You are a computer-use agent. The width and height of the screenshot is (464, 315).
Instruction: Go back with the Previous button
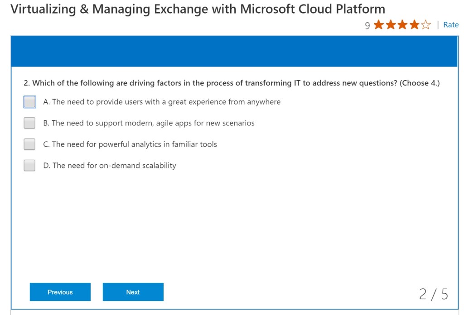pyautogui.click(x=60, y=292)
